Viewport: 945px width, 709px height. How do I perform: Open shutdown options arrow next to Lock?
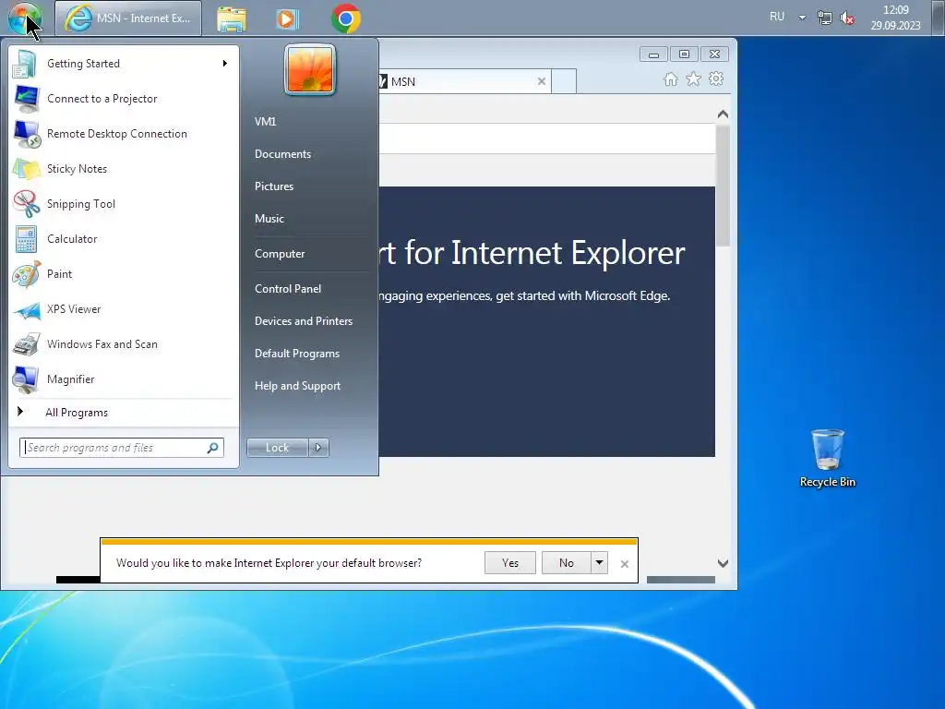pos(318,448)
